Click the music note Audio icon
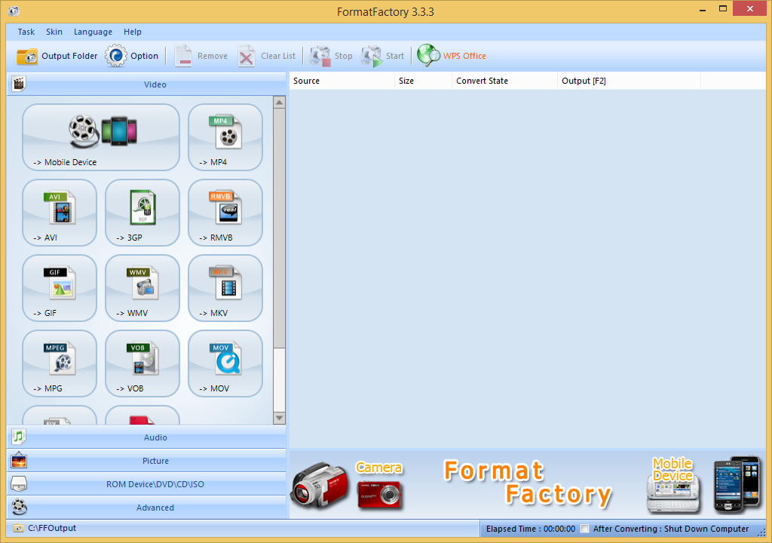This screenshot has height=543, width=772. point(19,437)
